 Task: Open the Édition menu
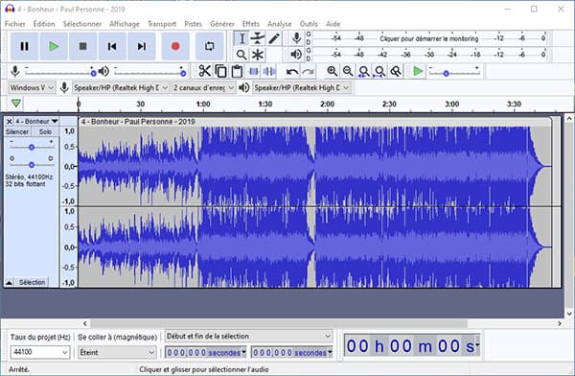[x=44, y=24]
